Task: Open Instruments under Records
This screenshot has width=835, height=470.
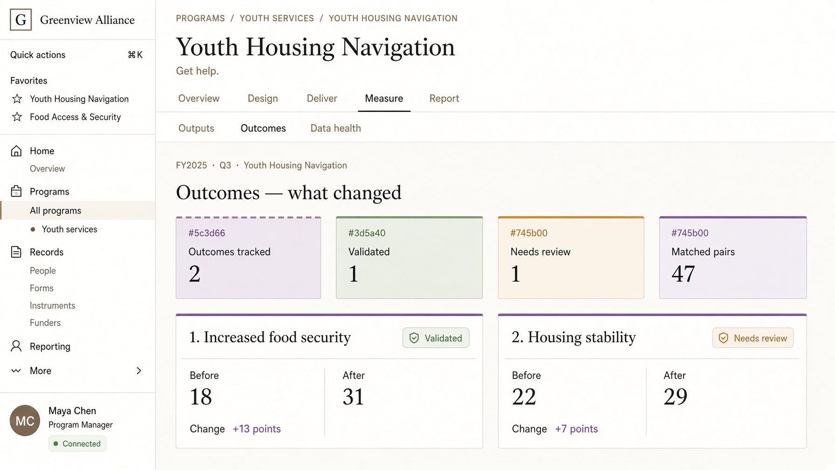Action: pos(53,306)
